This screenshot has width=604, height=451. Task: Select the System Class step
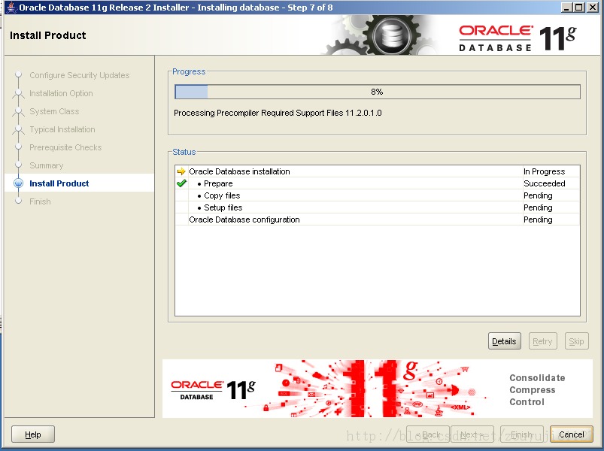click(x=54, y=111)
